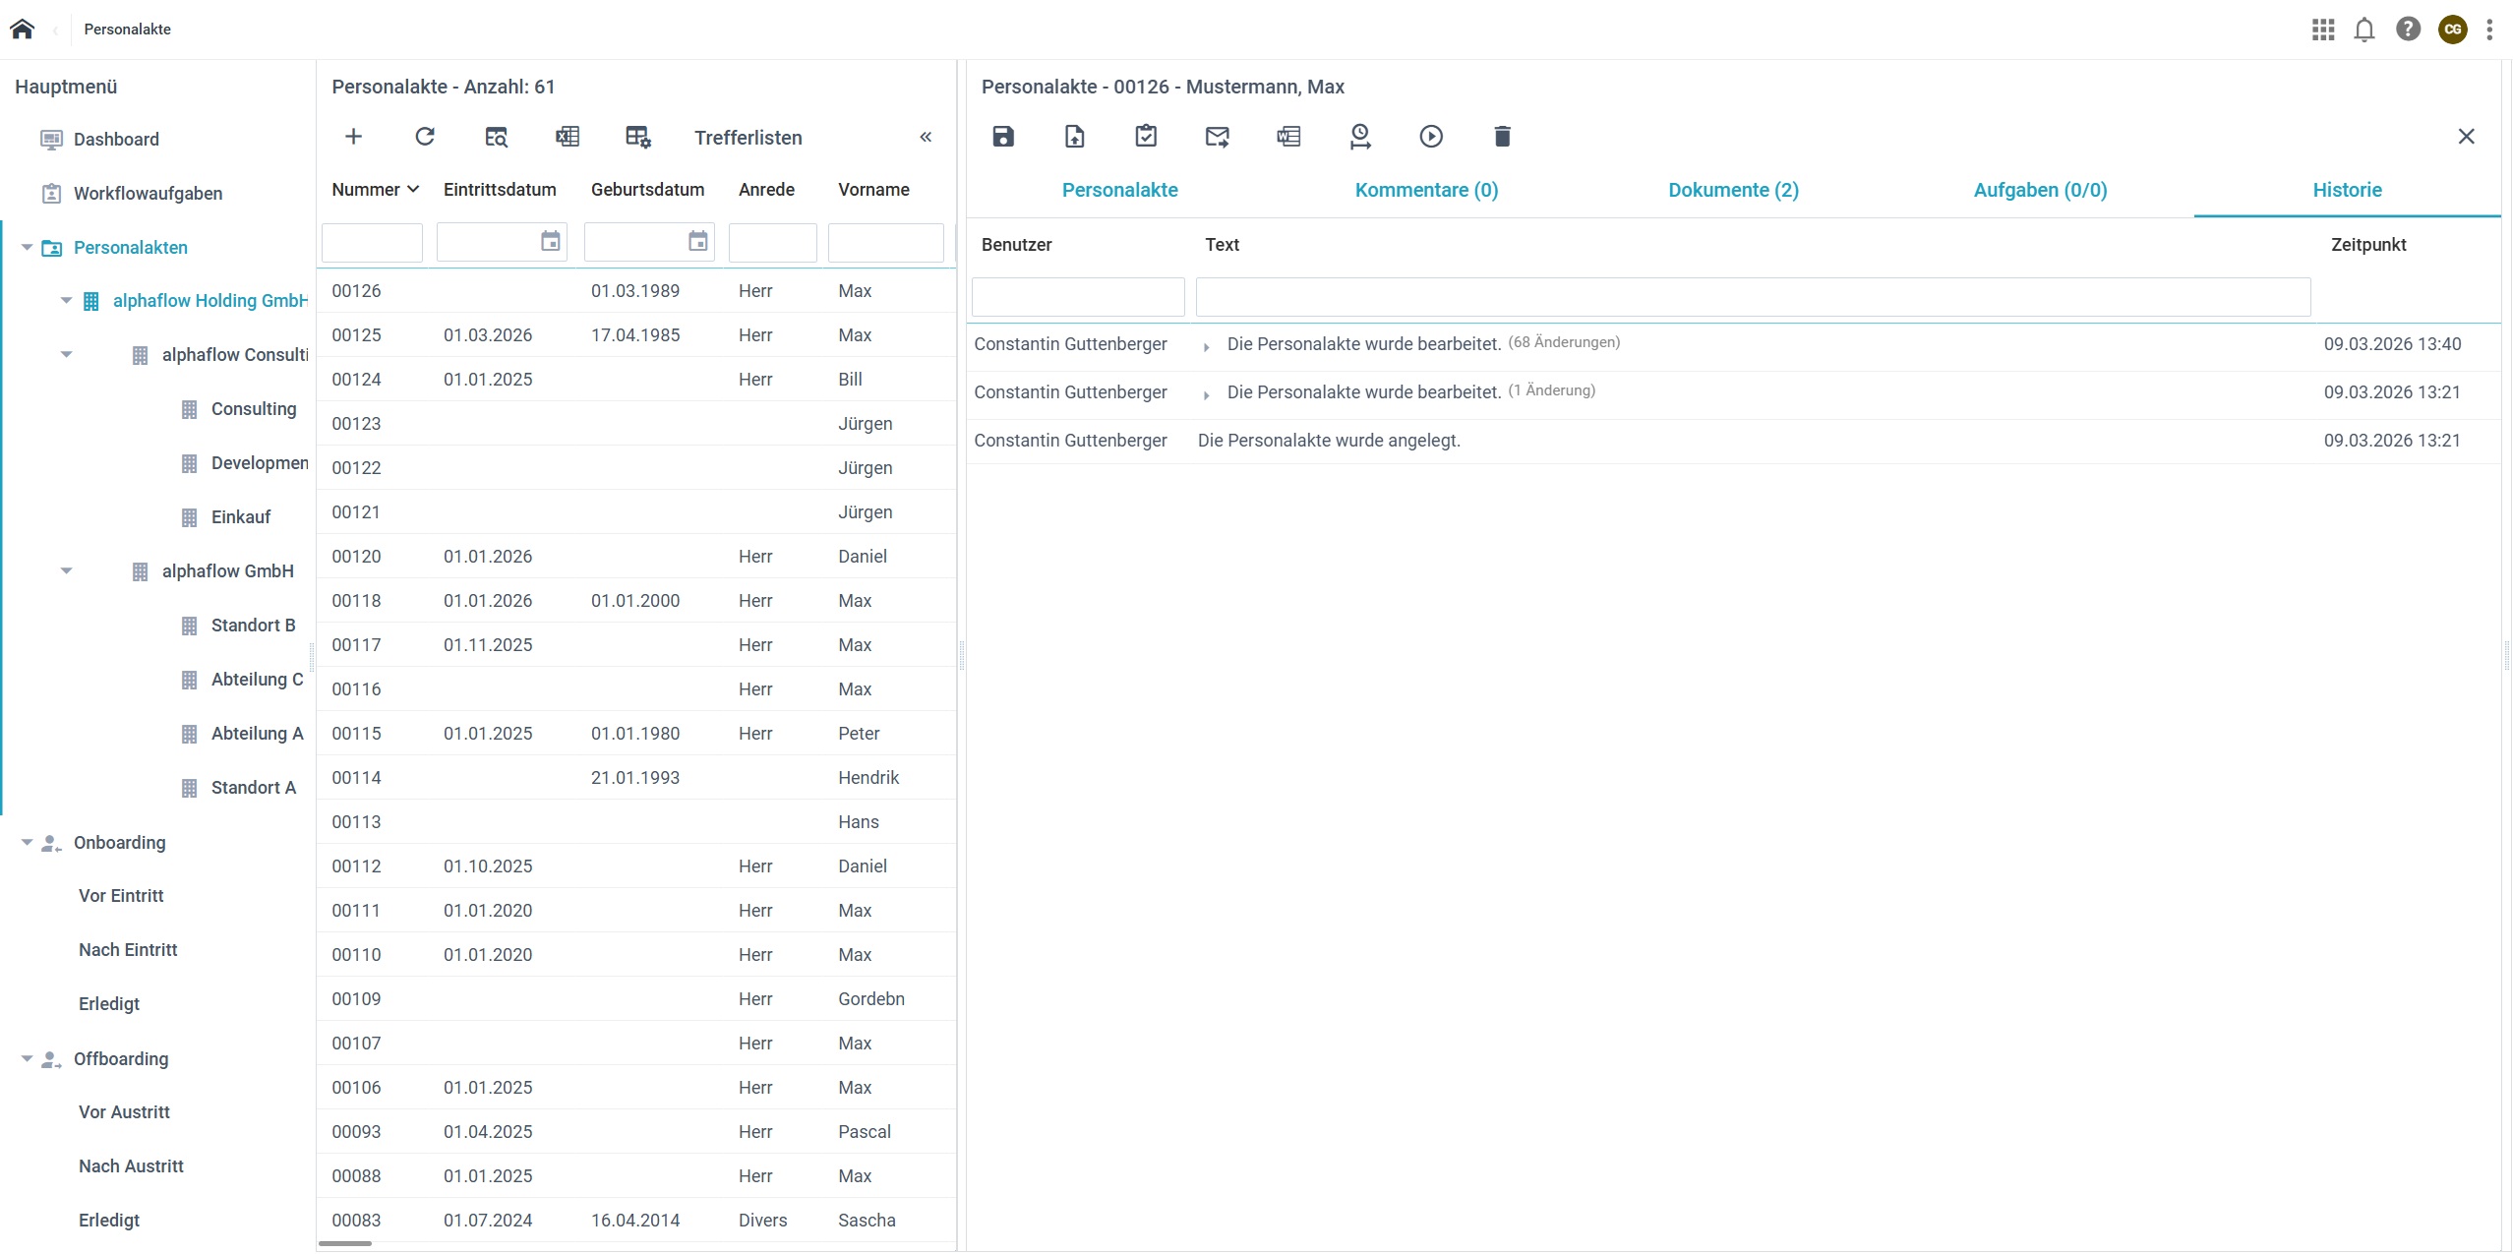
Task: Collapse the alphaflow GmbH tree node
Action: (67, 571)
